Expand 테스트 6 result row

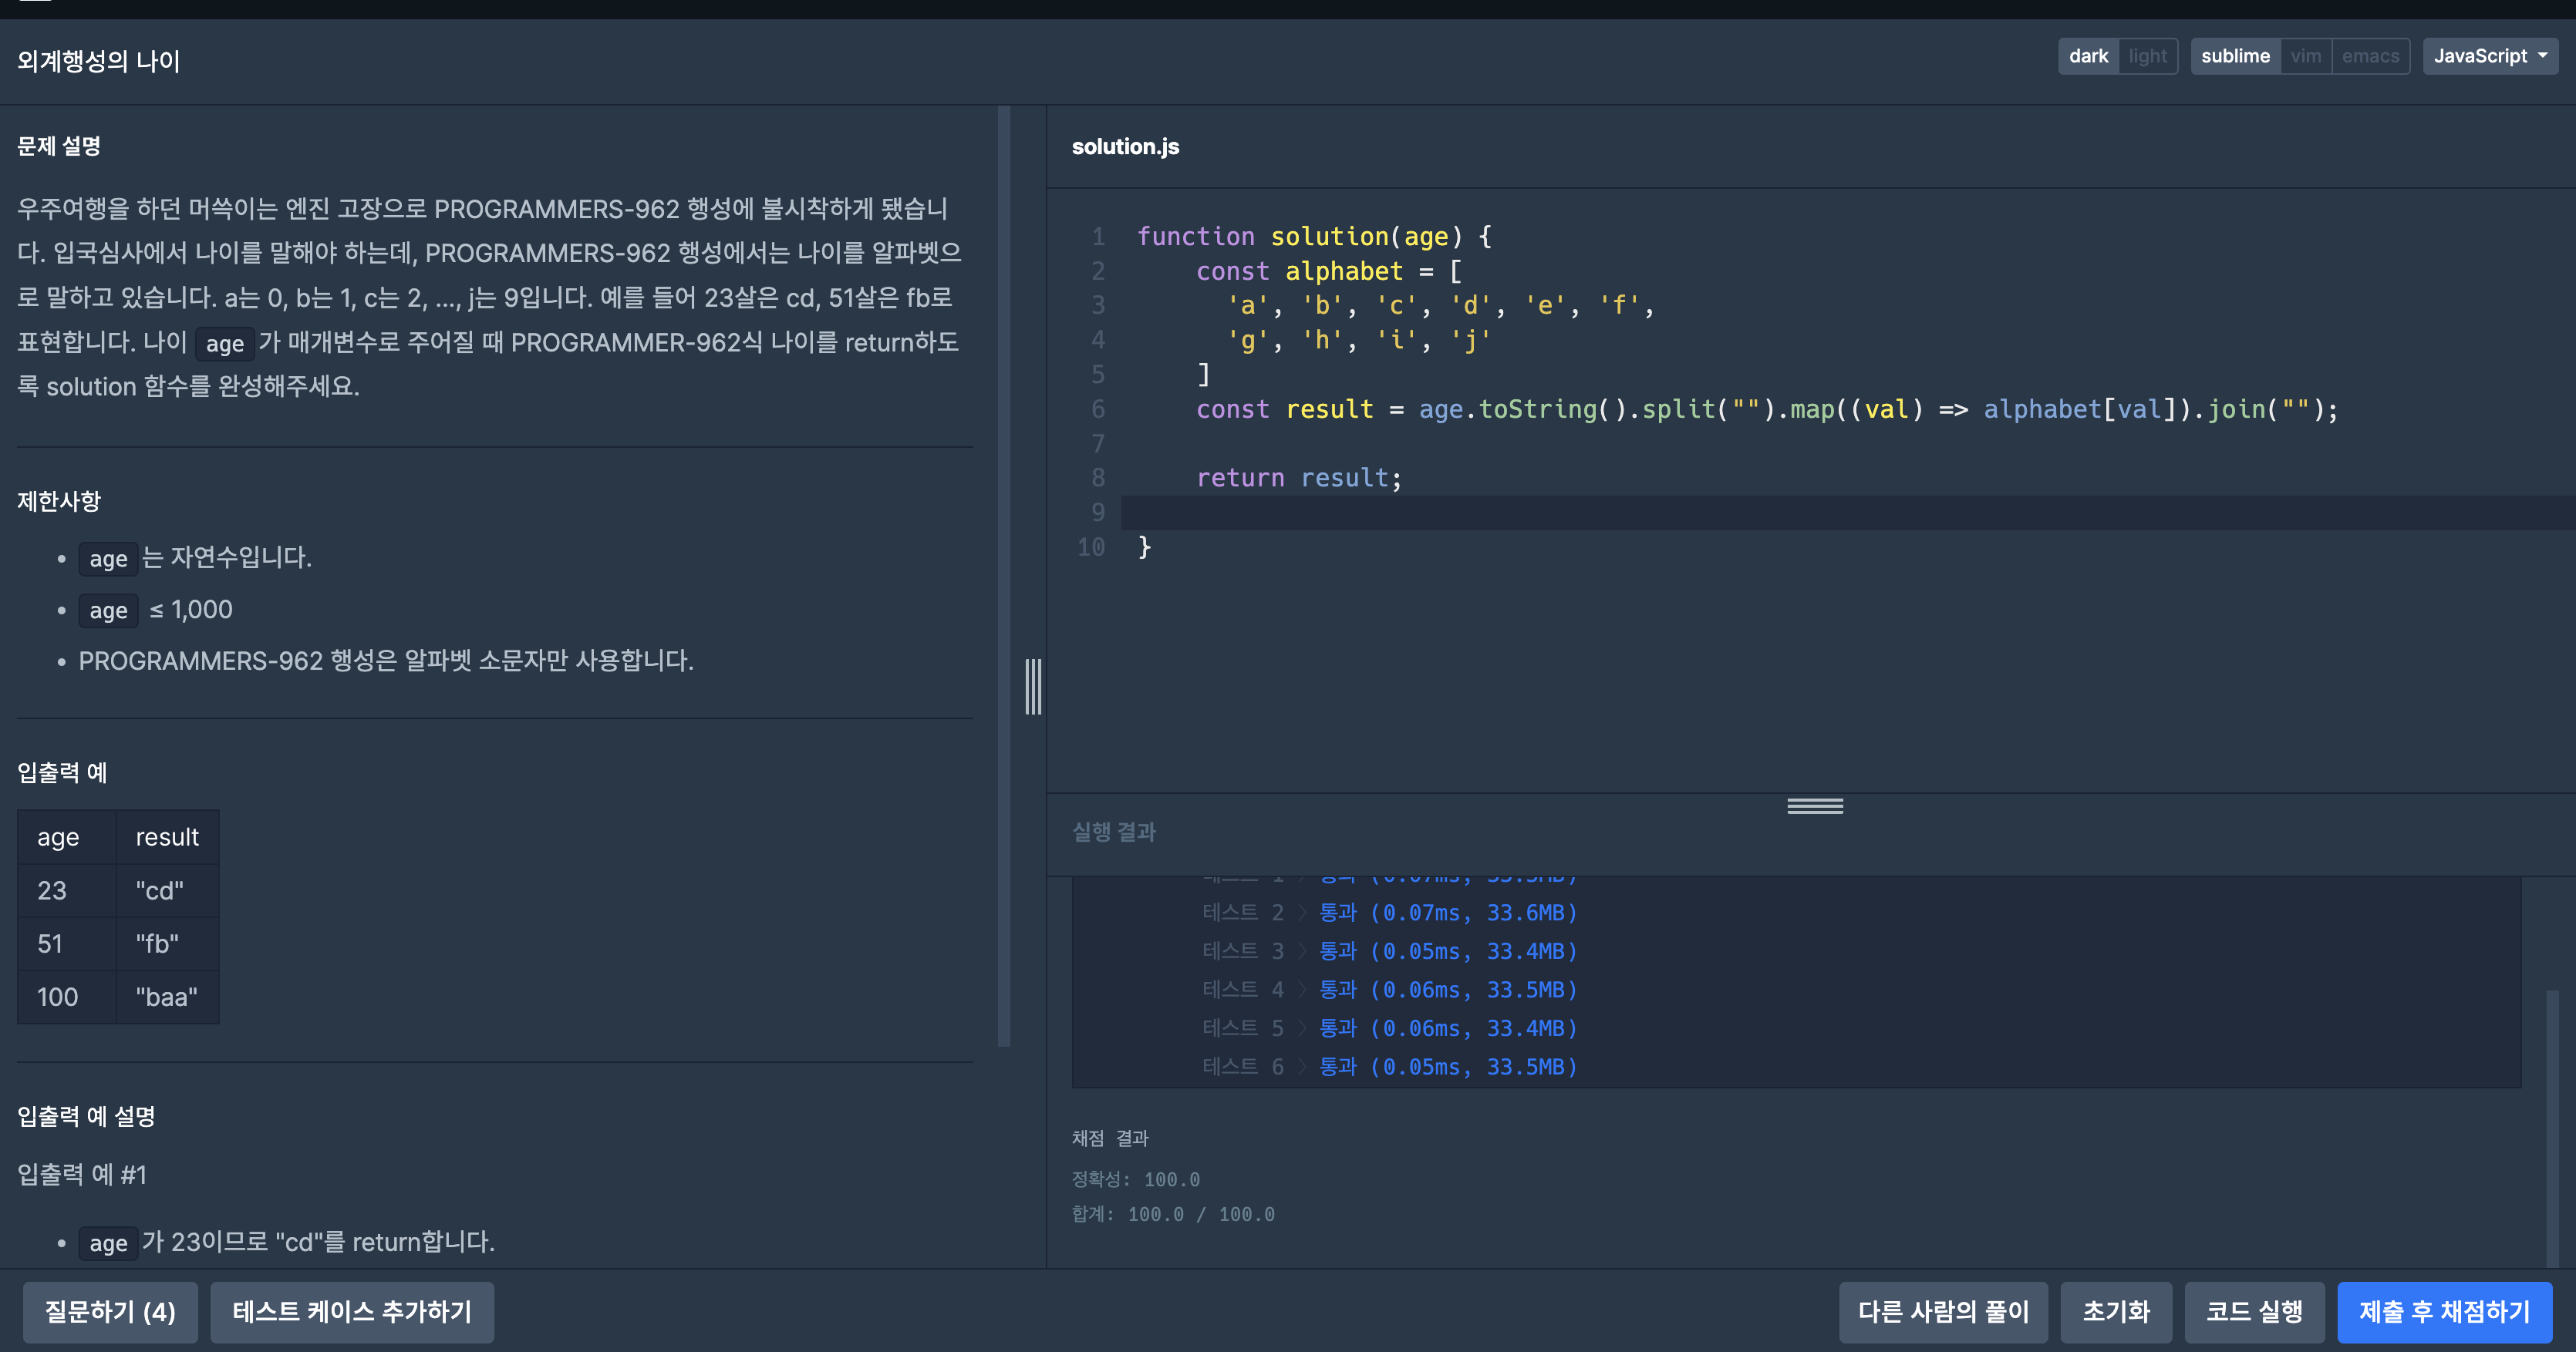tap(1302, 1068)
